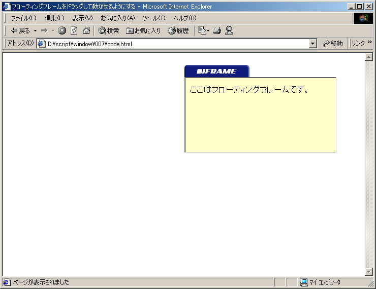Click the Forward arrow toolbar button
This screenshot has width=376, height=289.
click(44, 30)
